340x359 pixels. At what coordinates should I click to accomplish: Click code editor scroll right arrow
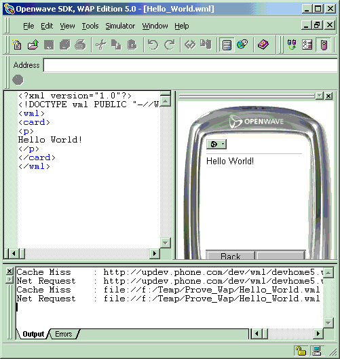coord(155,254)
